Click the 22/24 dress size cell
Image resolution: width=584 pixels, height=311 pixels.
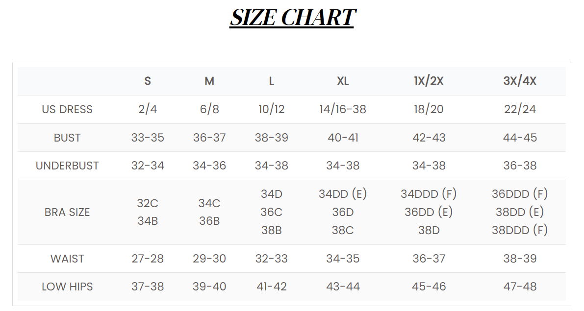(x=520, y=109)
